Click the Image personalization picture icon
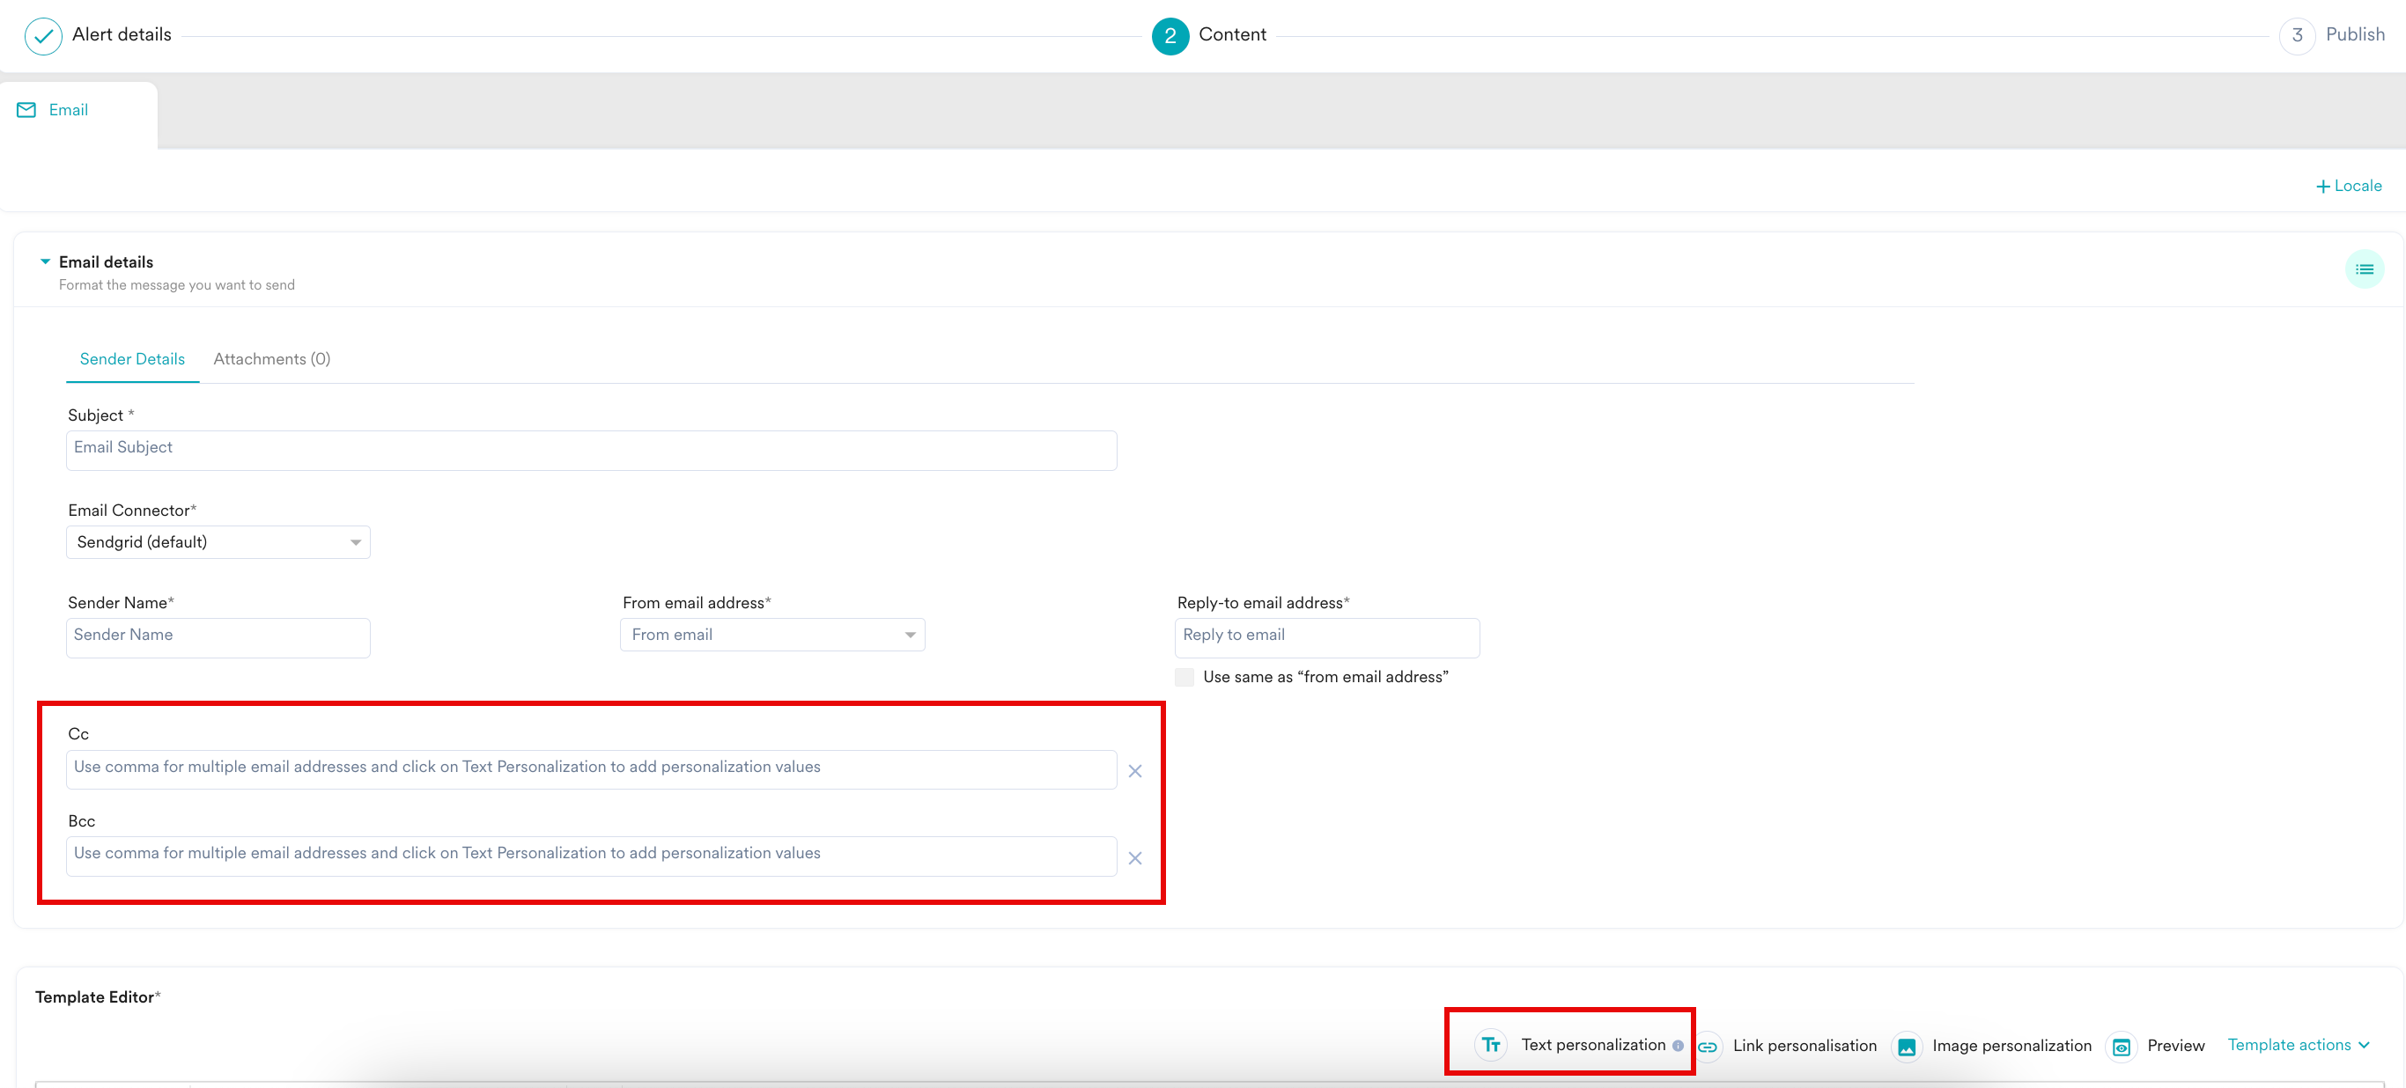The image size is (2406, 1088). click(1907, 1046)
